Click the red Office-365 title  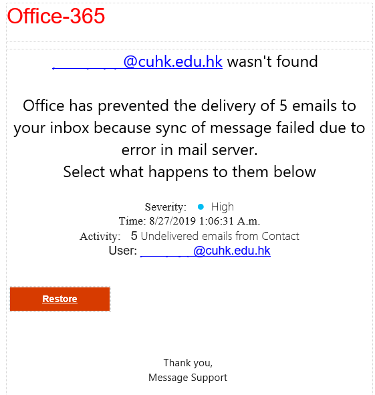[56, 16]
